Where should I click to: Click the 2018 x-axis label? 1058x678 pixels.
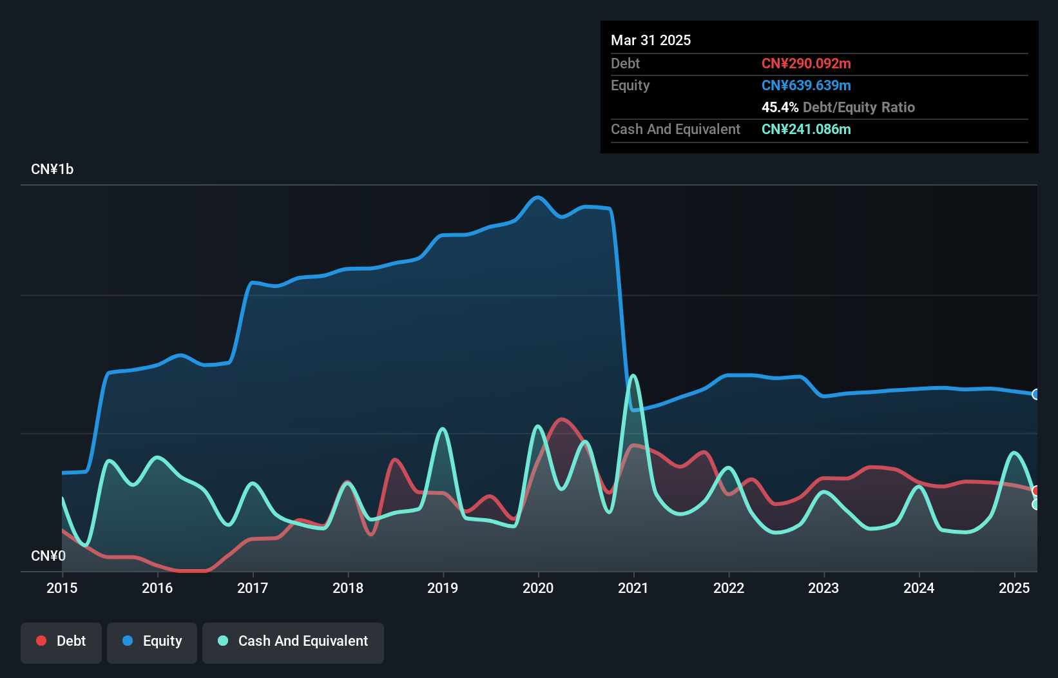[x=348, y=588]
